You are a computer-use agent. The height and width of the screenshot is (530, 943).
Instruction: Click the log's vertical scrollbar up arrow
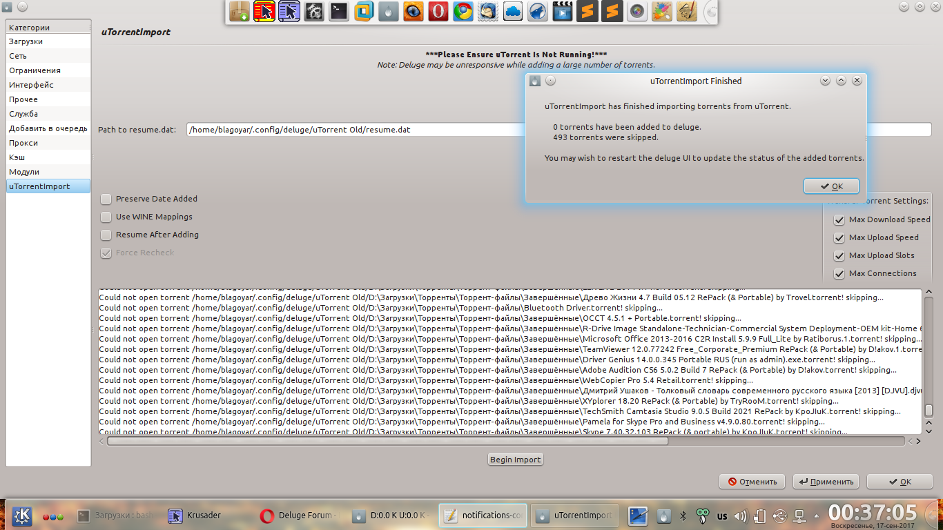(x=929, y=293)
